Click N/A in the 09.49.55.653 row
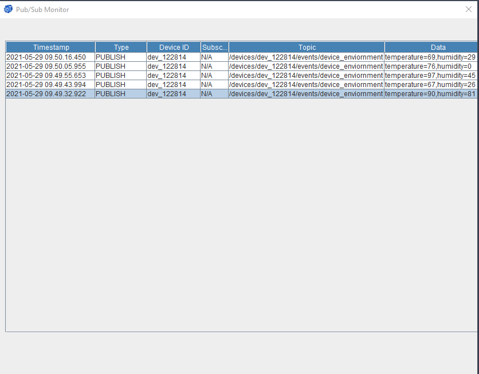The height and width of the screenshot is (374, 479). (206, 76)
